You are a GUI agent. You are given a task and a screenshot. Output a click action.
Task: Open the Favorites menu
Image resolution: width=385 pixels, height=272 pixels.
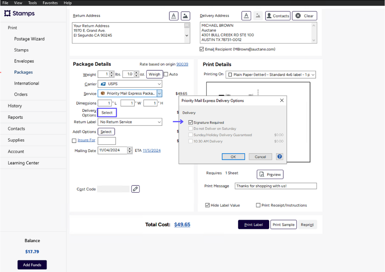(50, 3)
